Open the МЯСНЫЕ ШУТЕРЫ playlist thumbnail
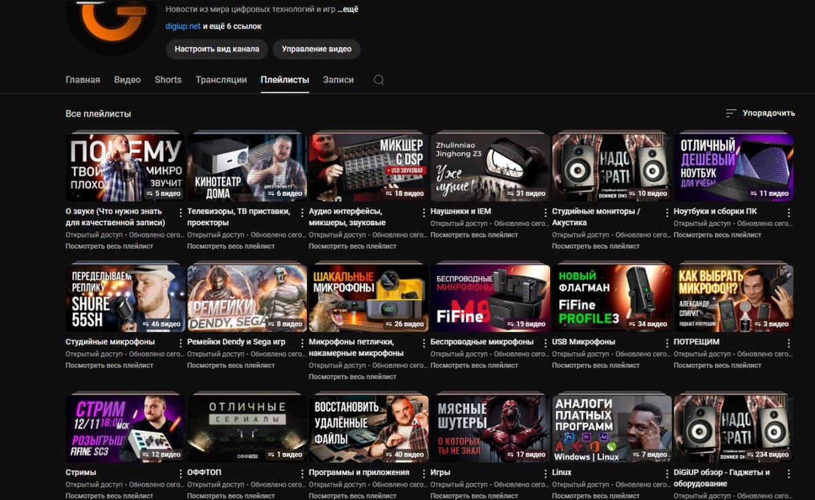 click(490, 428)
